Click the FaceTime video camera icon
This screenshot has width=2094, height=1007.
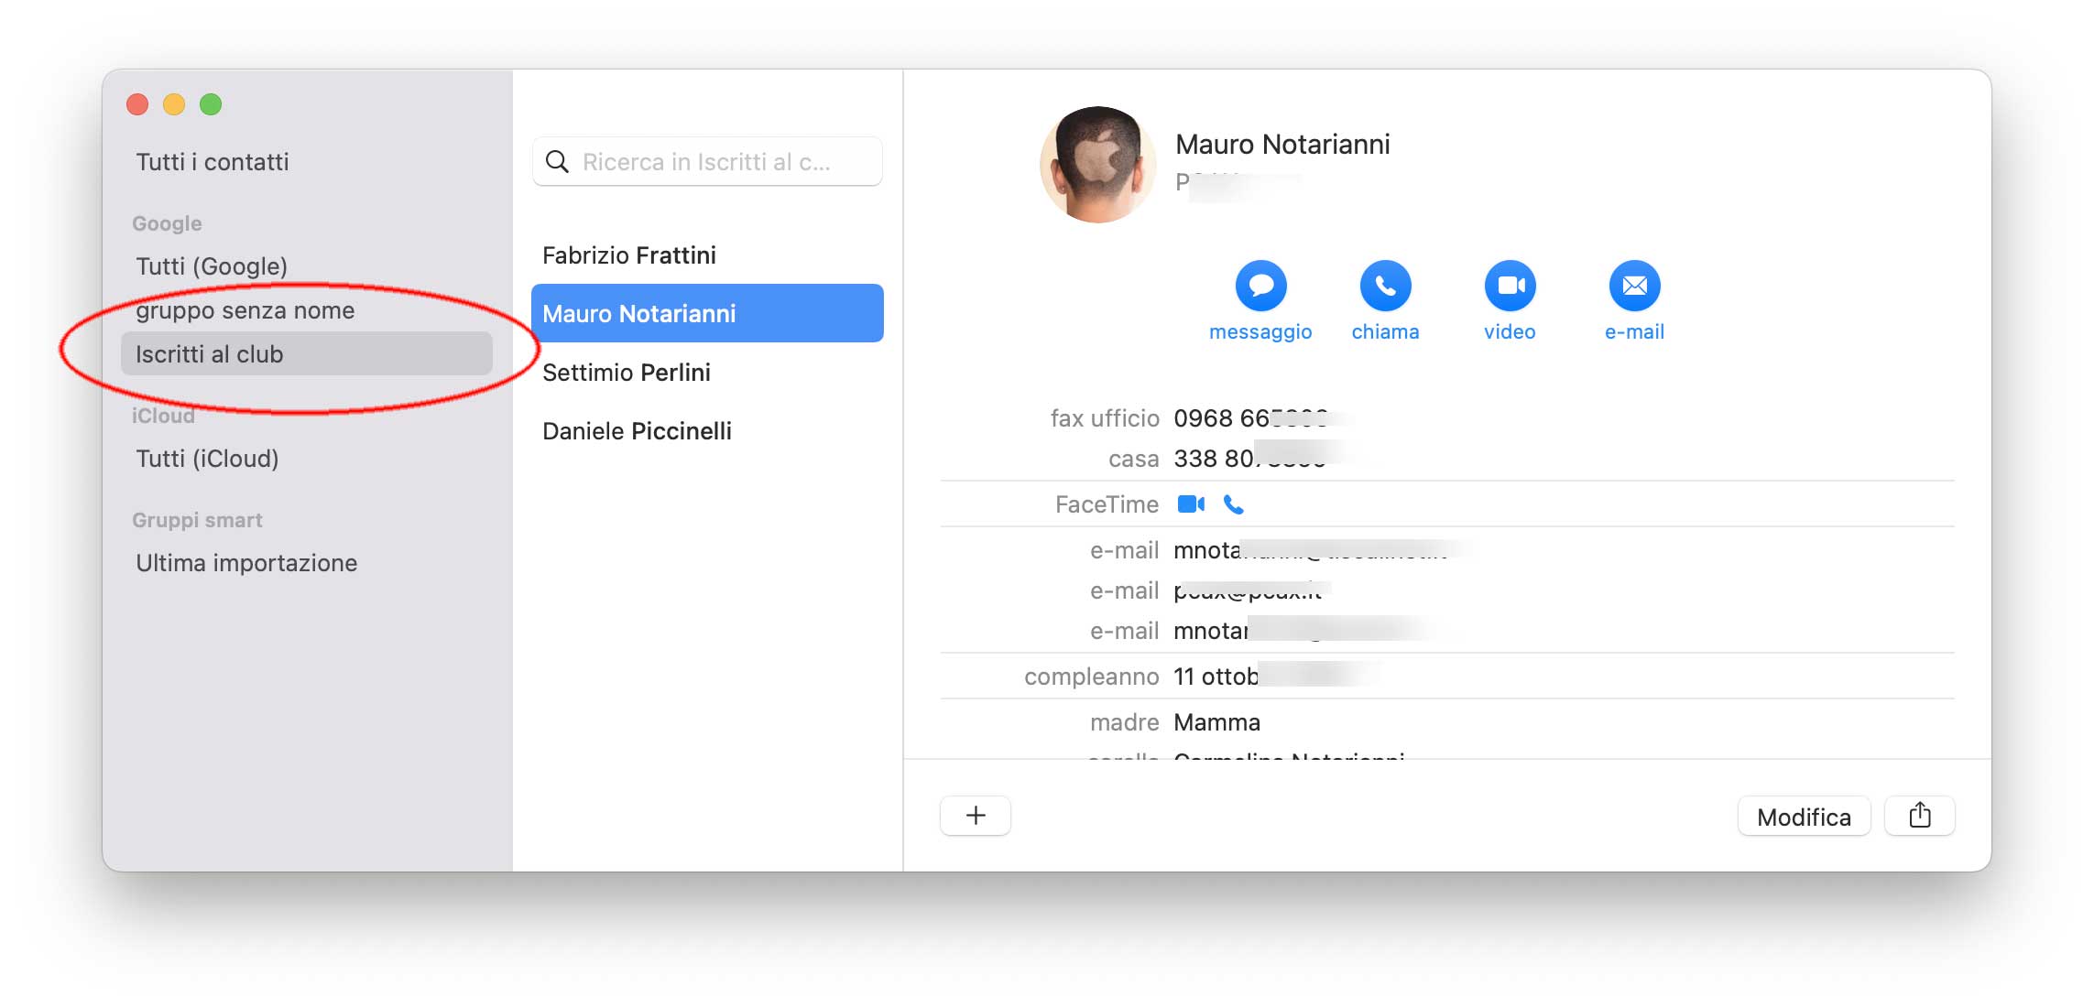[1190, 504]
